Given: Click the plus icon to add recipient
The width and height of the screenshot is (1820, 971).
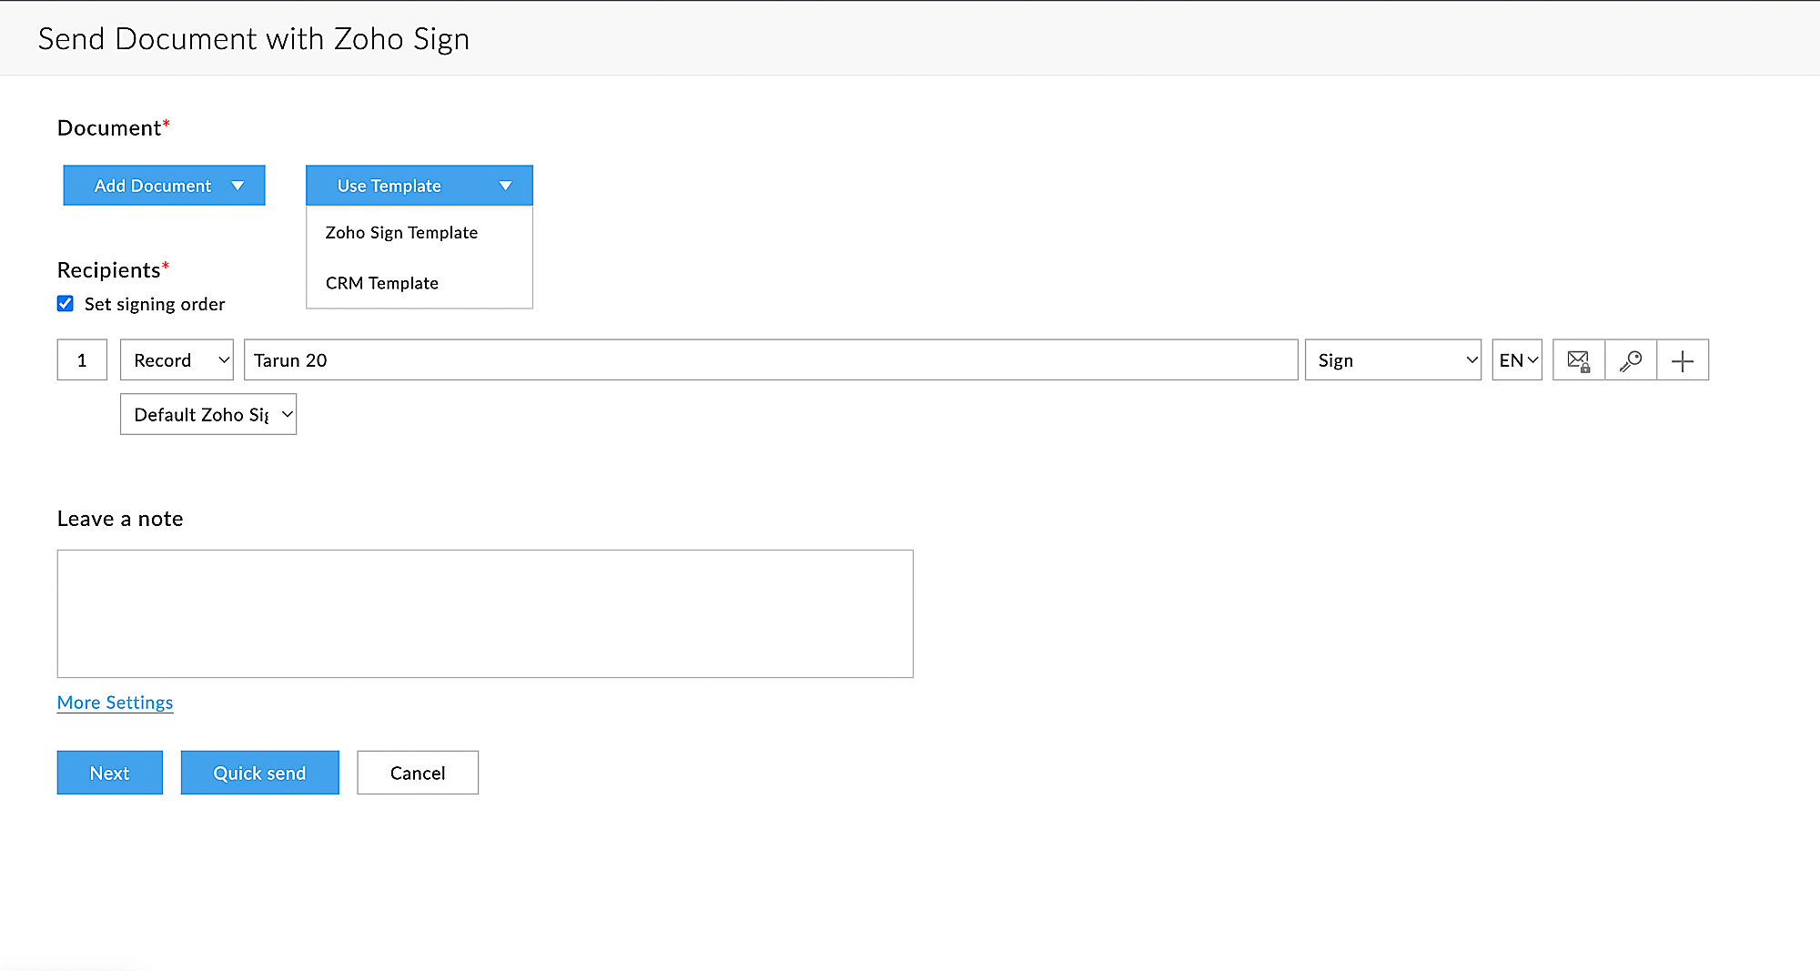Looking at the screenshot, I should point(1683,360).
